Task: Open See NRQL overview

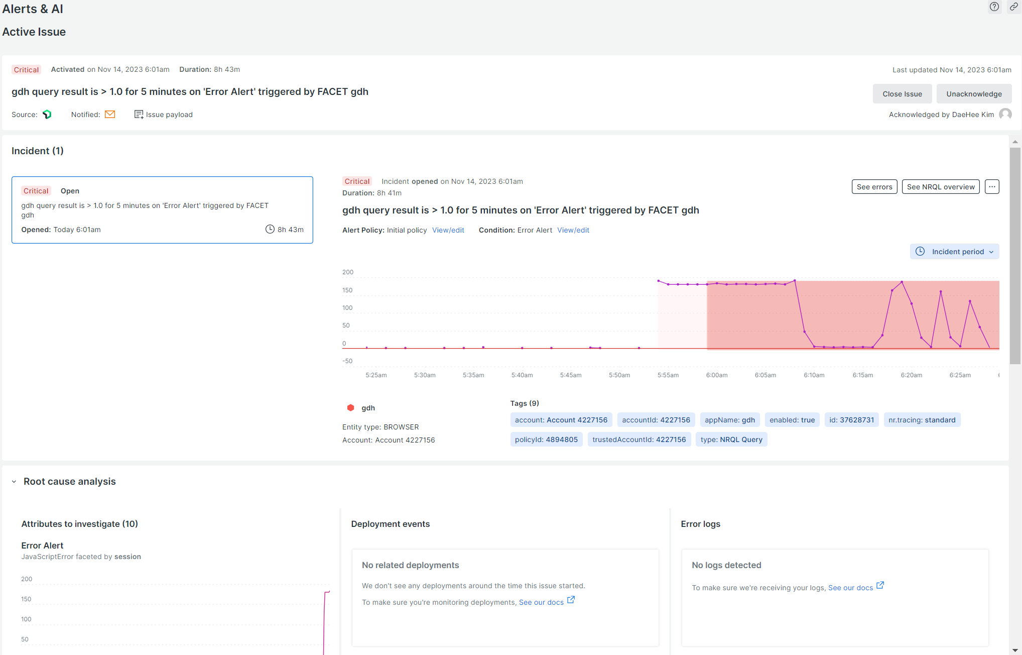Action: tap(940, 187)
